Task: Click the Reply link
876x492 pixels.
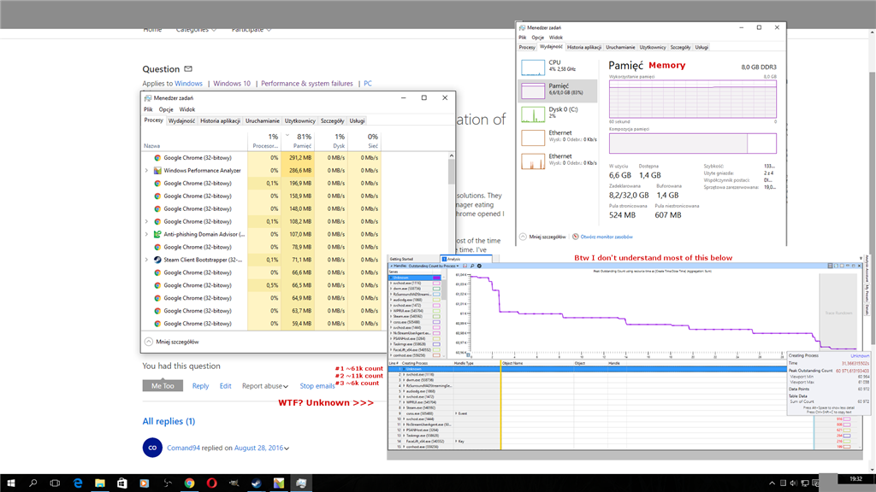Action: (x=200, y=386)
